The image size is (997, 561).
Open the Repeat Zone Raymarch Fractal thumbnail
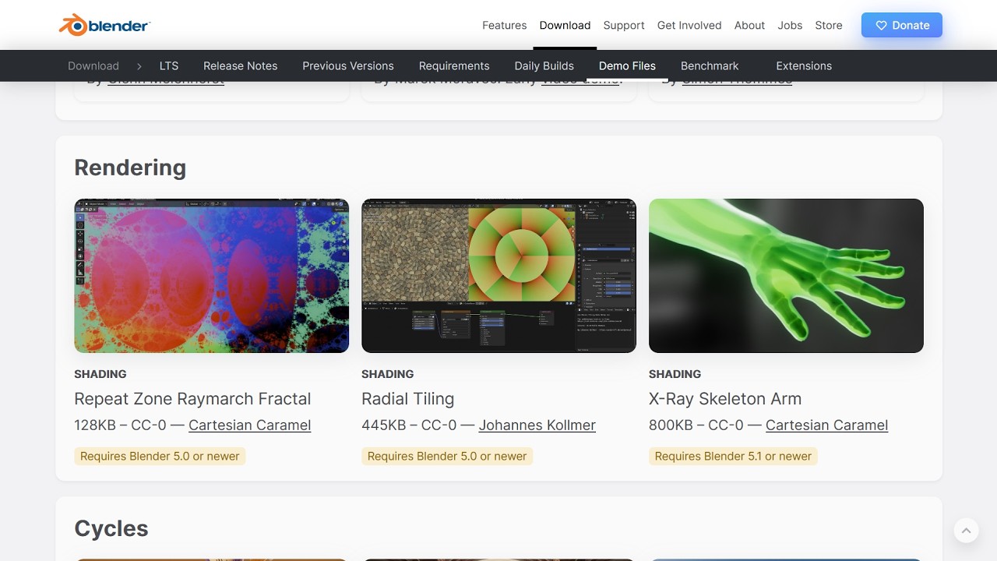click(x=212, y=276)
